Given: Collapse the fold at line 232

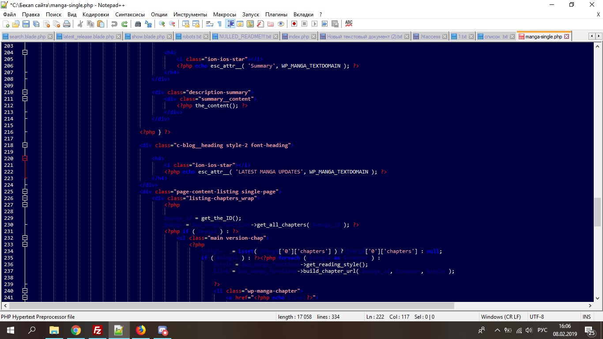Looking at the screenshot, I should click(25, 238).
